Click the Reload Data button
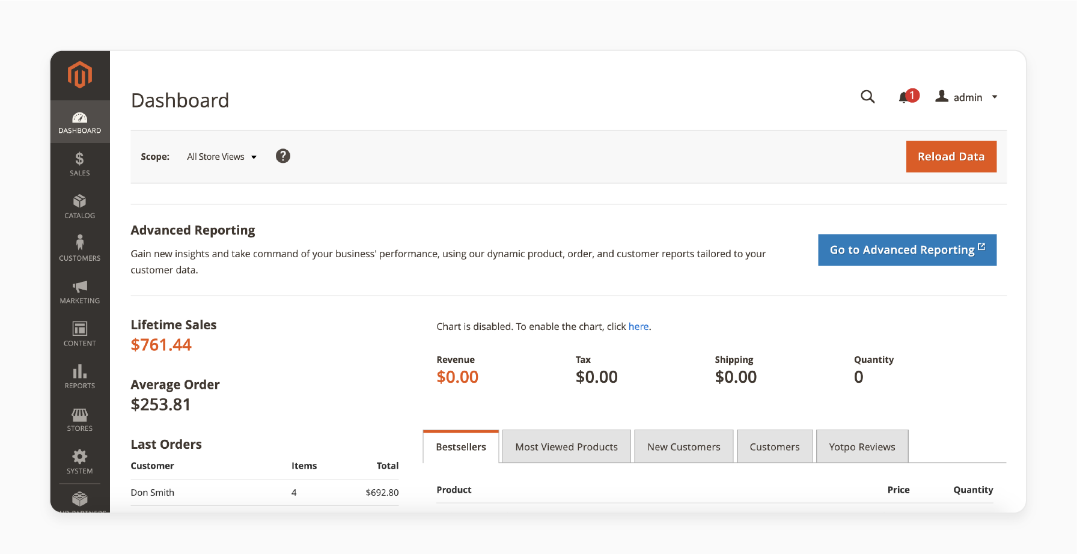Screen dimensions: 1077x554 [951, 157]
